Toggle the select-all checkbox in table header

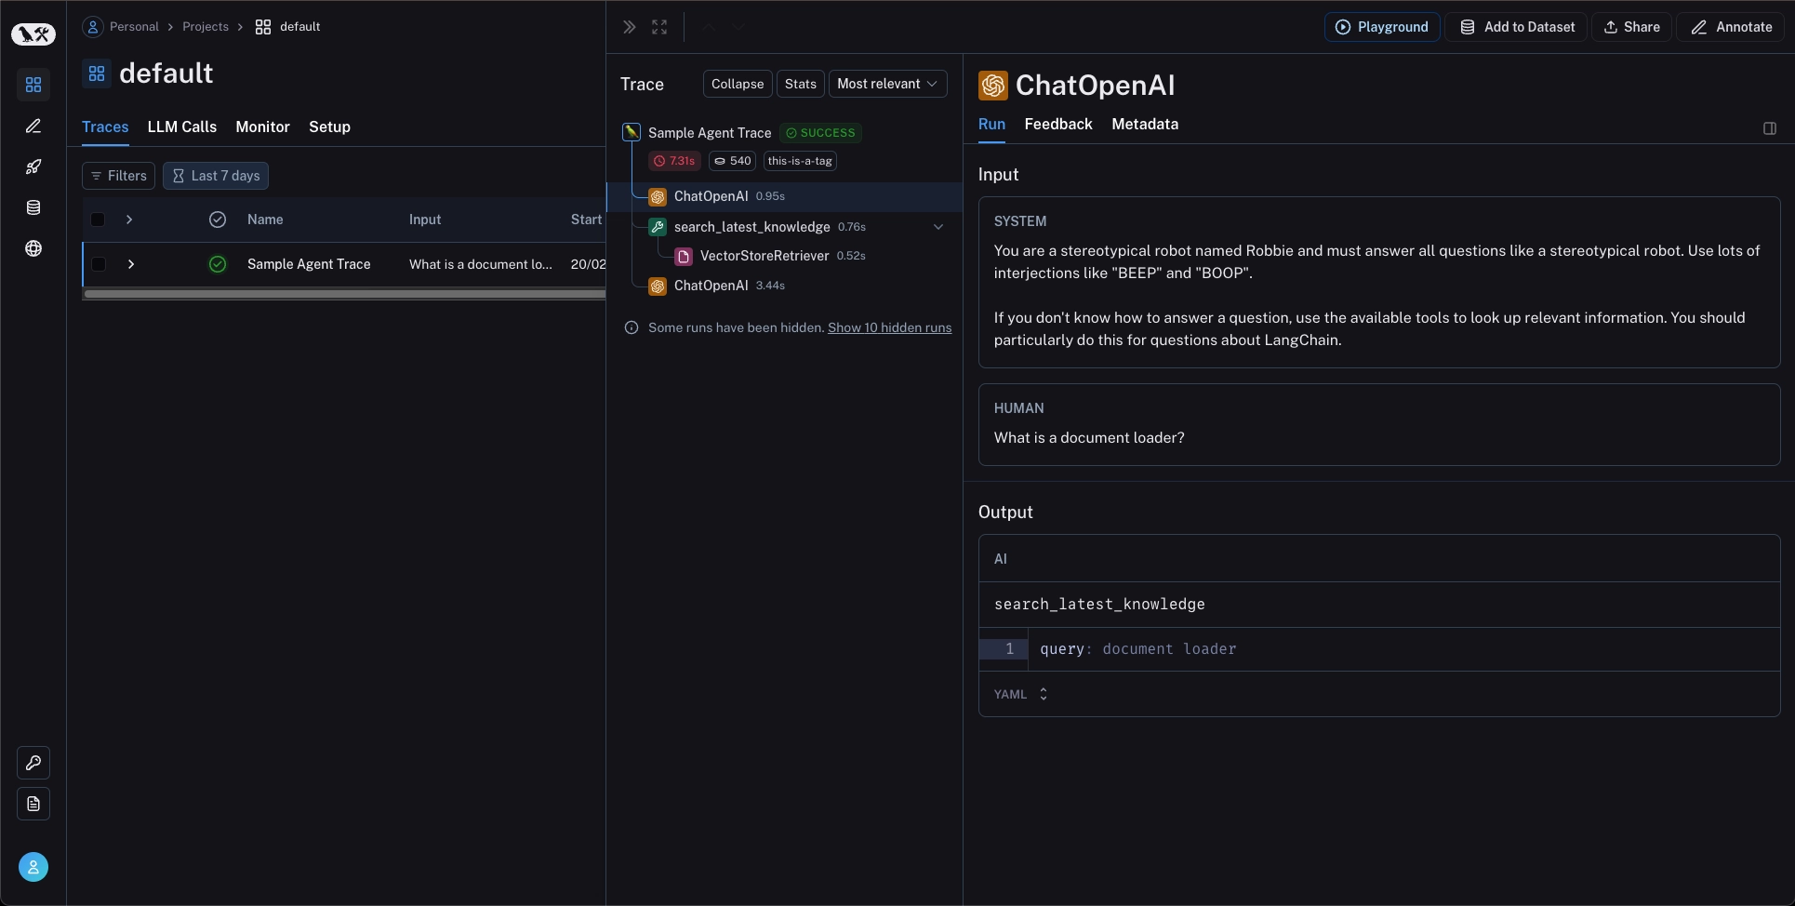click(99, 220)
